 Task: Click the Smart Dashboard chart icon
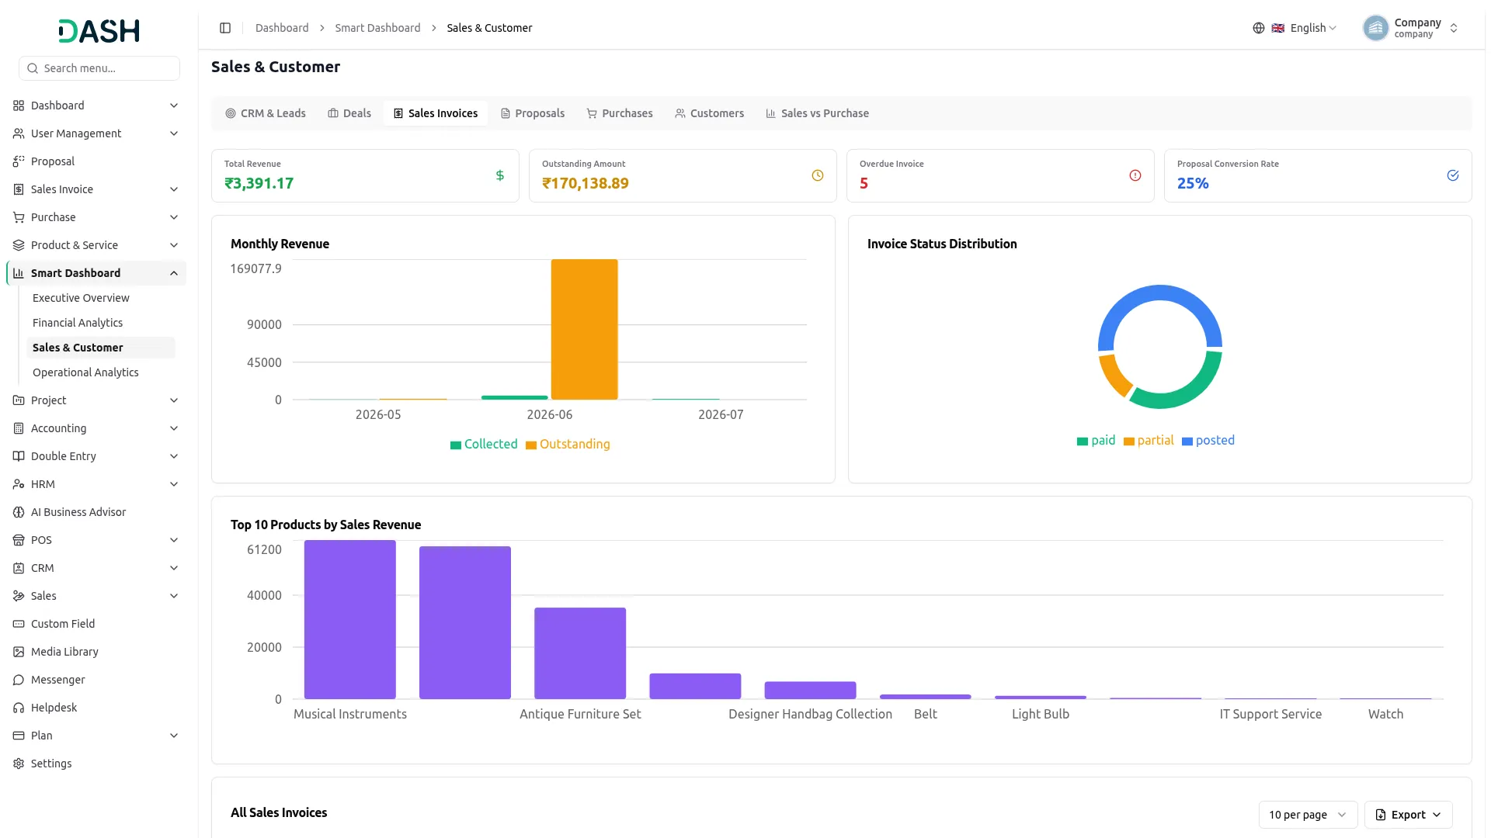[x=19, y=273]
